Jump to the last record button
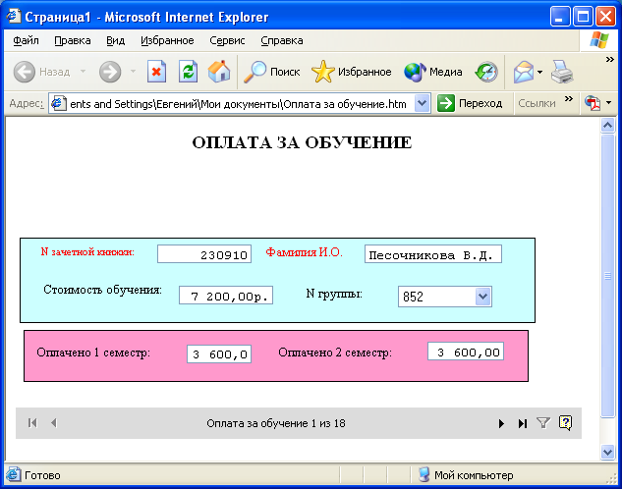Viewport: 622px width, 489px height. tap(523, 423)
